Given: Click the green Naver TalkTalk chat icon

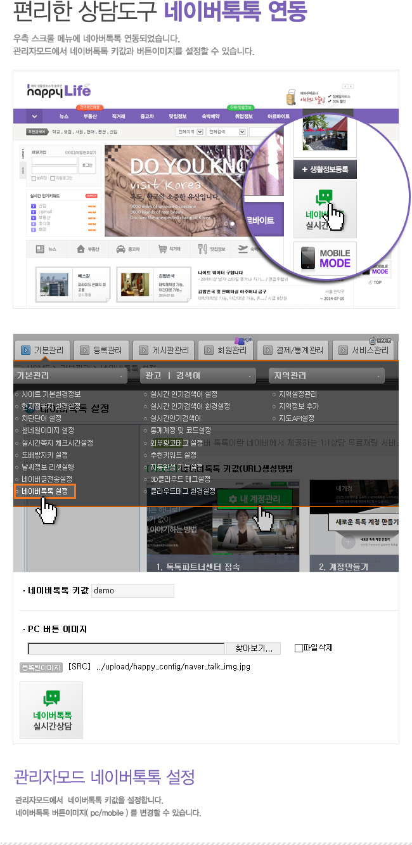Looking at the screenshot, I should tap(325, 198).
